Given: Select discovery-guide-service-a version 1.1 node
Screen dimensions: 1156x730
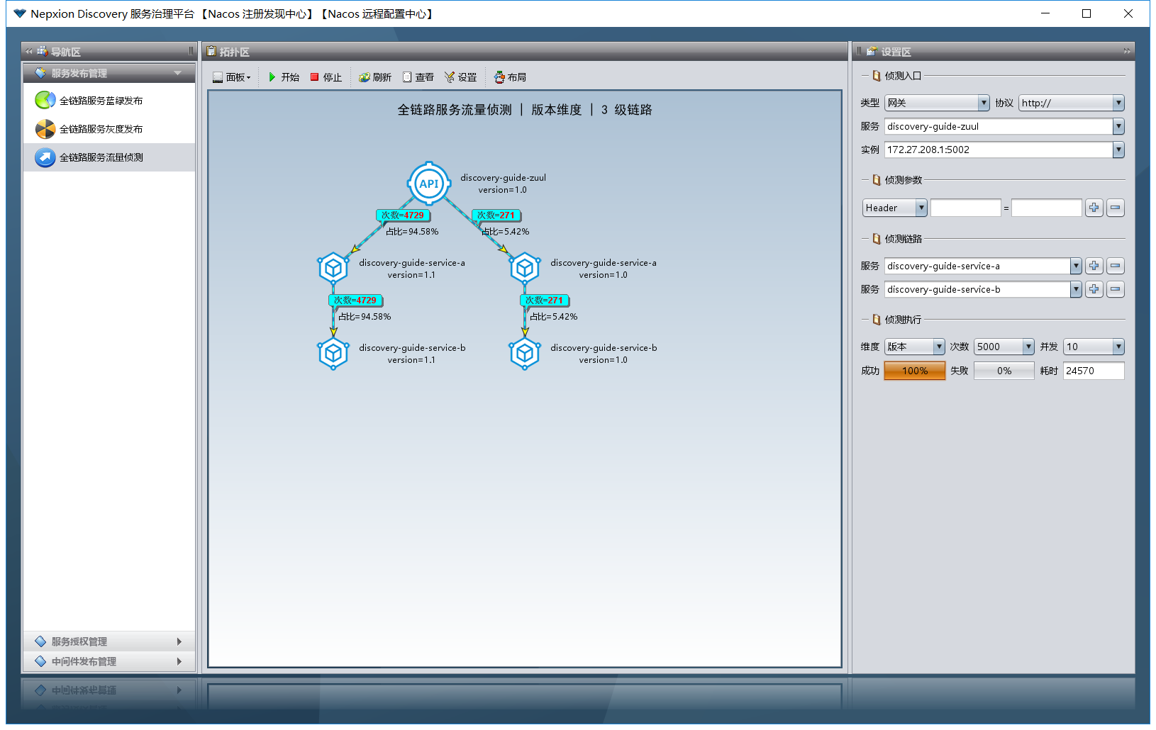Looking at the screenshot, I should [333, 268].
